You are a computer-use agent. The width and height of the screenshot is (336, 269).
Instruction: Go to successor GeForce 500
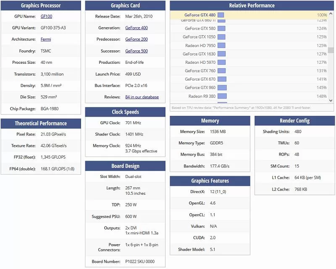tap(136, 51)
